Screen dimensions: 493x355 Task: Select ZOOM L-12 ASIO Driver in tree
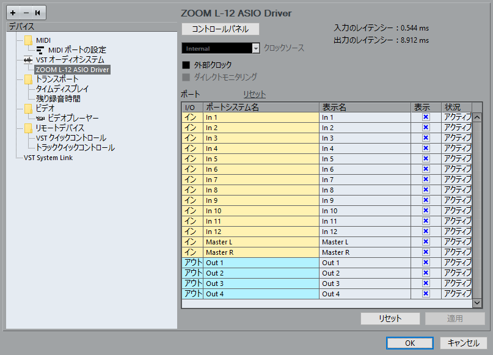tap(72, 70)
